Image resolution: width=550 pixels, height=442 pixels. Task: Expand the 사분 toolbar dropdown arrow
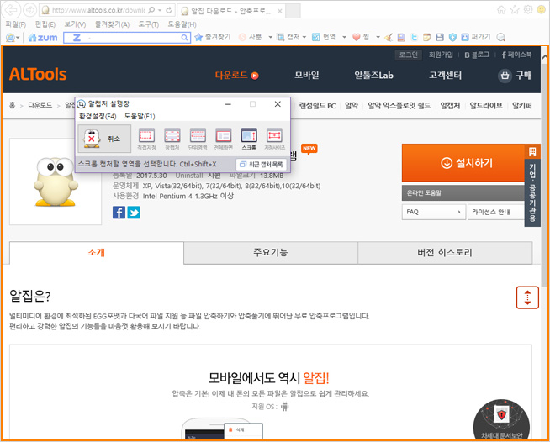tap(271, 37)
